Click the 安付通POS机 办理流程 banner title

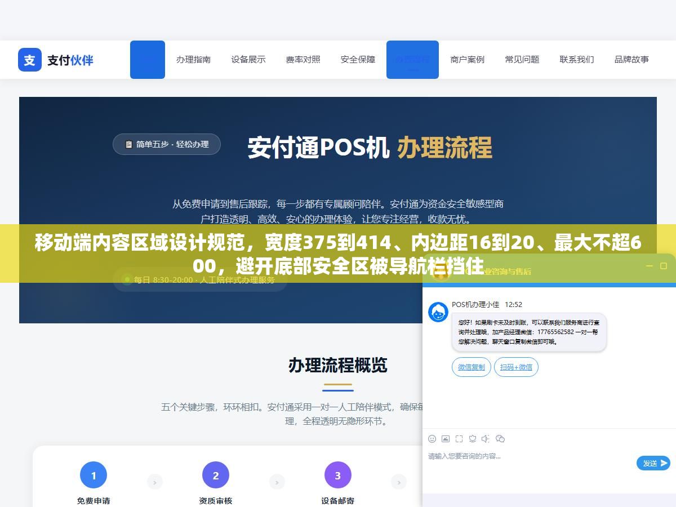tap(370, 148)
